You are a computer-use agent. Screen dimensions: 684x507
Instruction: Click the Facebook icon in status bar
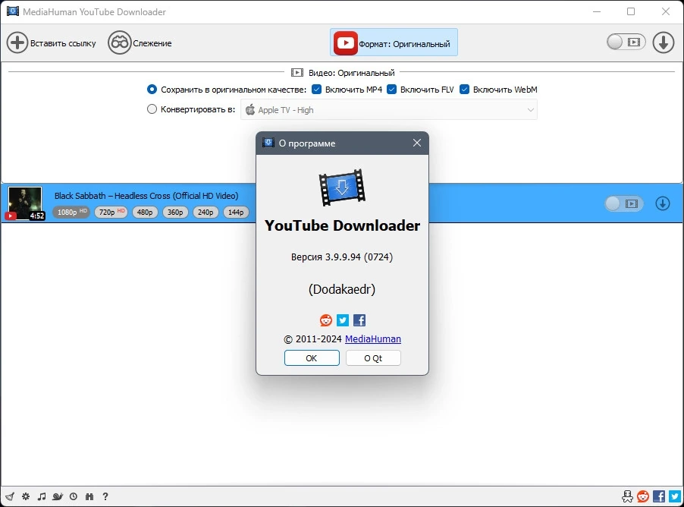pyautogui.click(x=659, y=496)
